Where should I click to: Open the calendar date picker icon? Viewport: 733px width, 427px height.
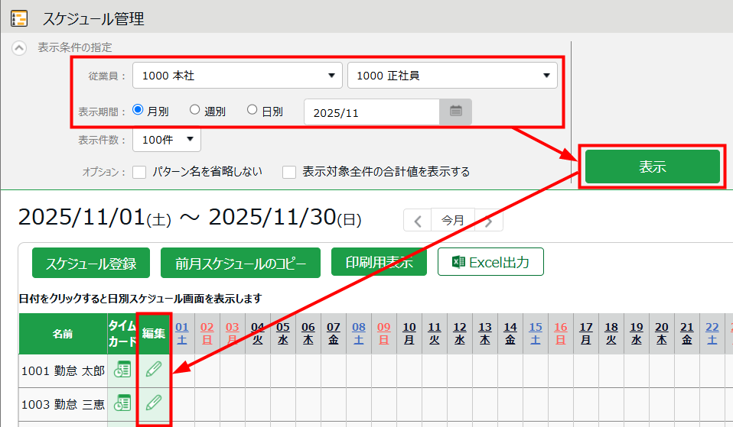point(455,112)
